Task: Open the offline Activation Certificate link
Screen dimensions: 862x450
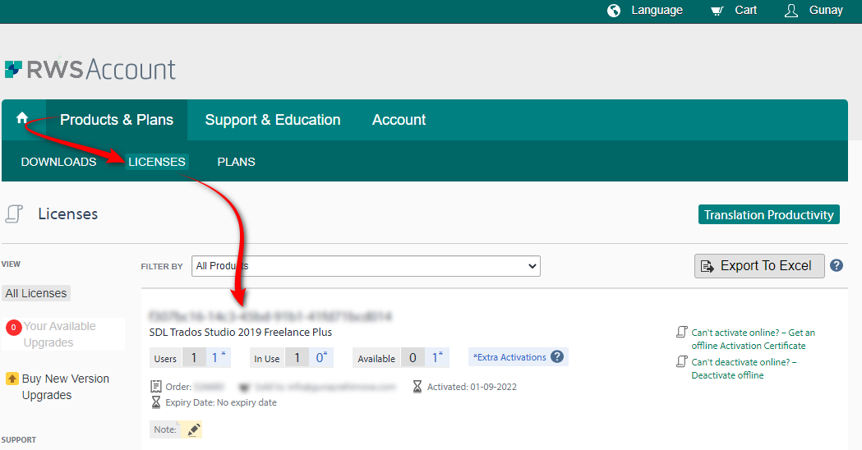Action: click(753, 339)
